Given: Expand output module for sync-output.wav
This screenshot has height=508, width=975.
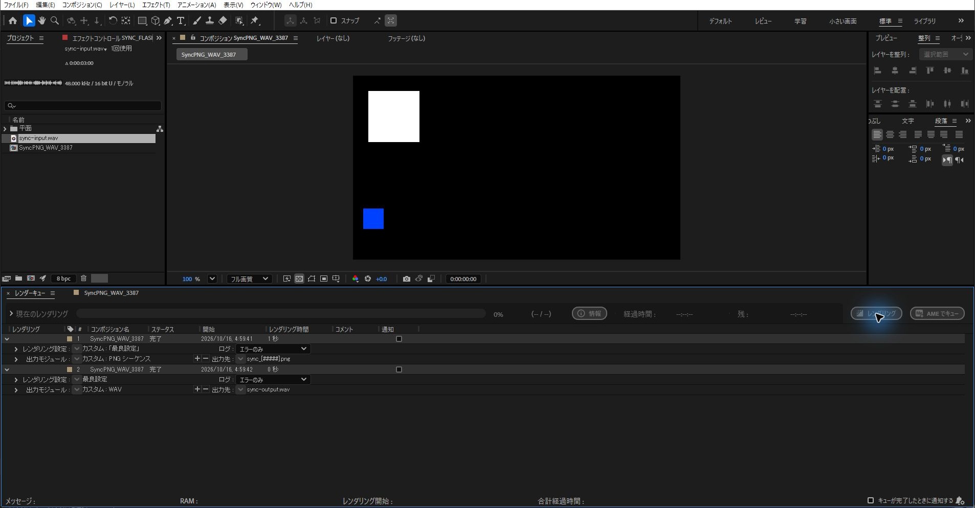Looking at the screenshot, I should [x=16, y=390].
